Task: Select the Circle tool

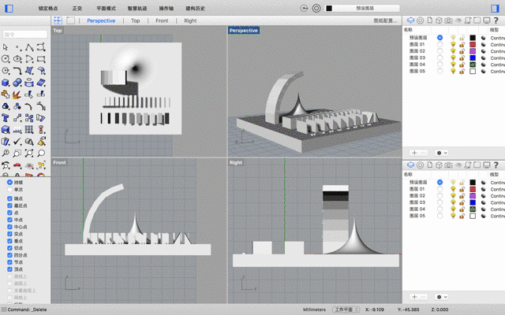Action: (x=6, y=59)
